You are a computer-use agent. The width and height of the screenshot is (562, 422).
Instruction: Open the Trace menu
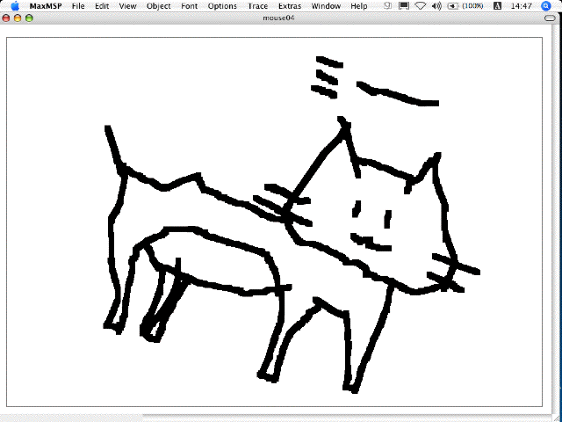(257, 6)
